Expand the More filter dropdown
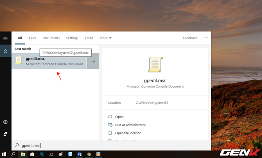Screen dimensions: 262x158 pyautogui.click(x=106, y=38)
